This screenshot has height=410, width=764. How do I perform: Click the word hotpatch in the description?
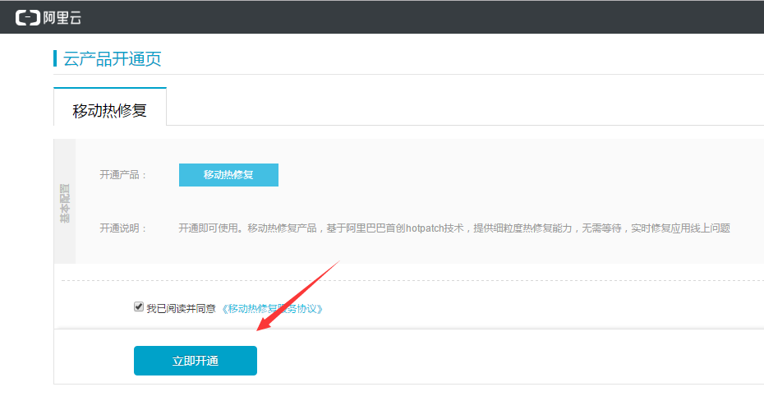tap(425, 228)
